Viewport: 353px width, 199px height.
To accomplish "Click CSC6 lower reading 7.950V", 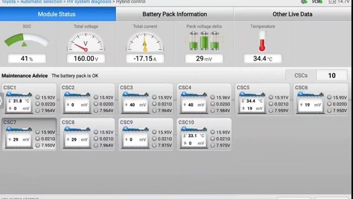I will point(340,111).
